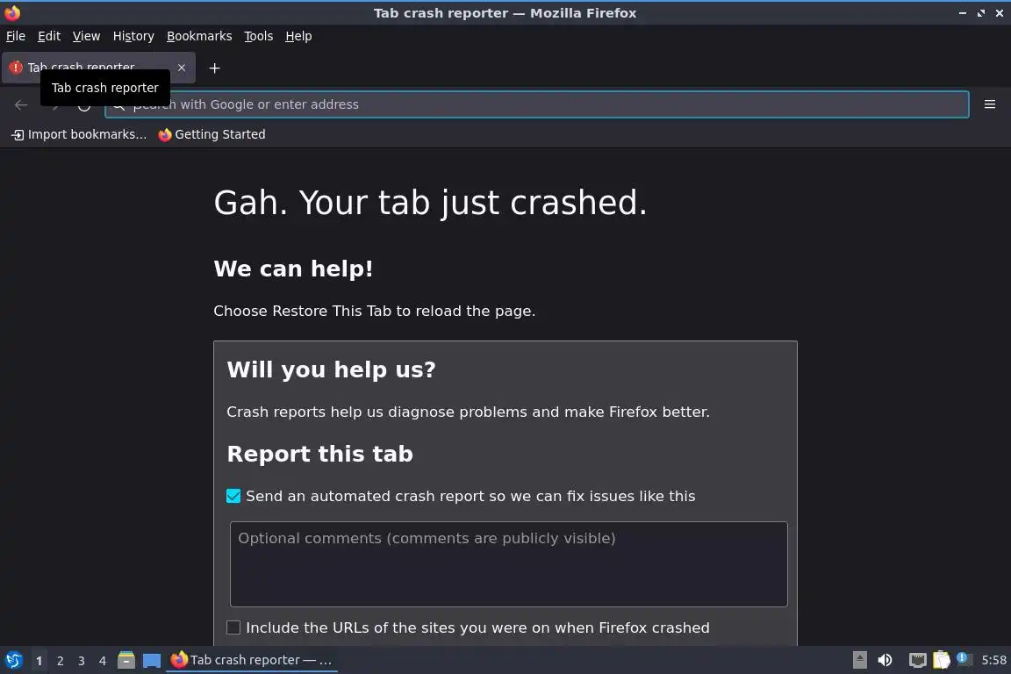This screenshot has height=674, width=1011.
Task: Uncheck Send an automated crash report
Action: click(233, 496)
